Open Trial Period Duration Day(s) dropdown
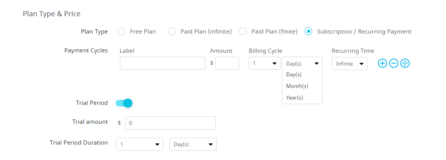This screenshot has height=160, width=446. 193,144
